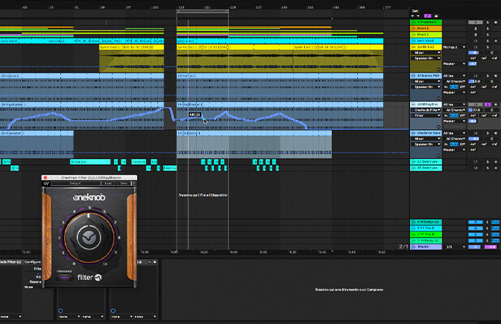
Task: Click the Icarus PAD track volume field
Action: (x=476, y=81)
